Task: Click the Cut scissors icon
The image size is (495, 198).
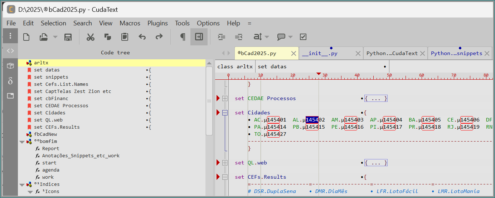Action: [x=91, y=37]
